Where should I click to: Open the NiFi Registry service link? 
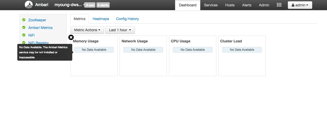38,43
